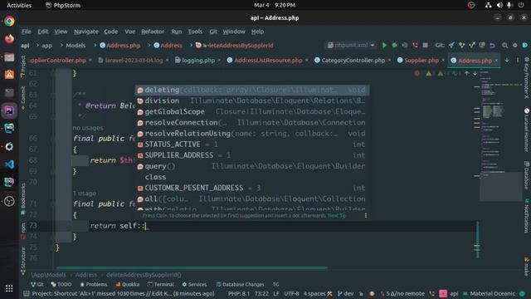Open the phpunit.xml run configuration dropdown
The image size is (531, 299).
(351, 45)
